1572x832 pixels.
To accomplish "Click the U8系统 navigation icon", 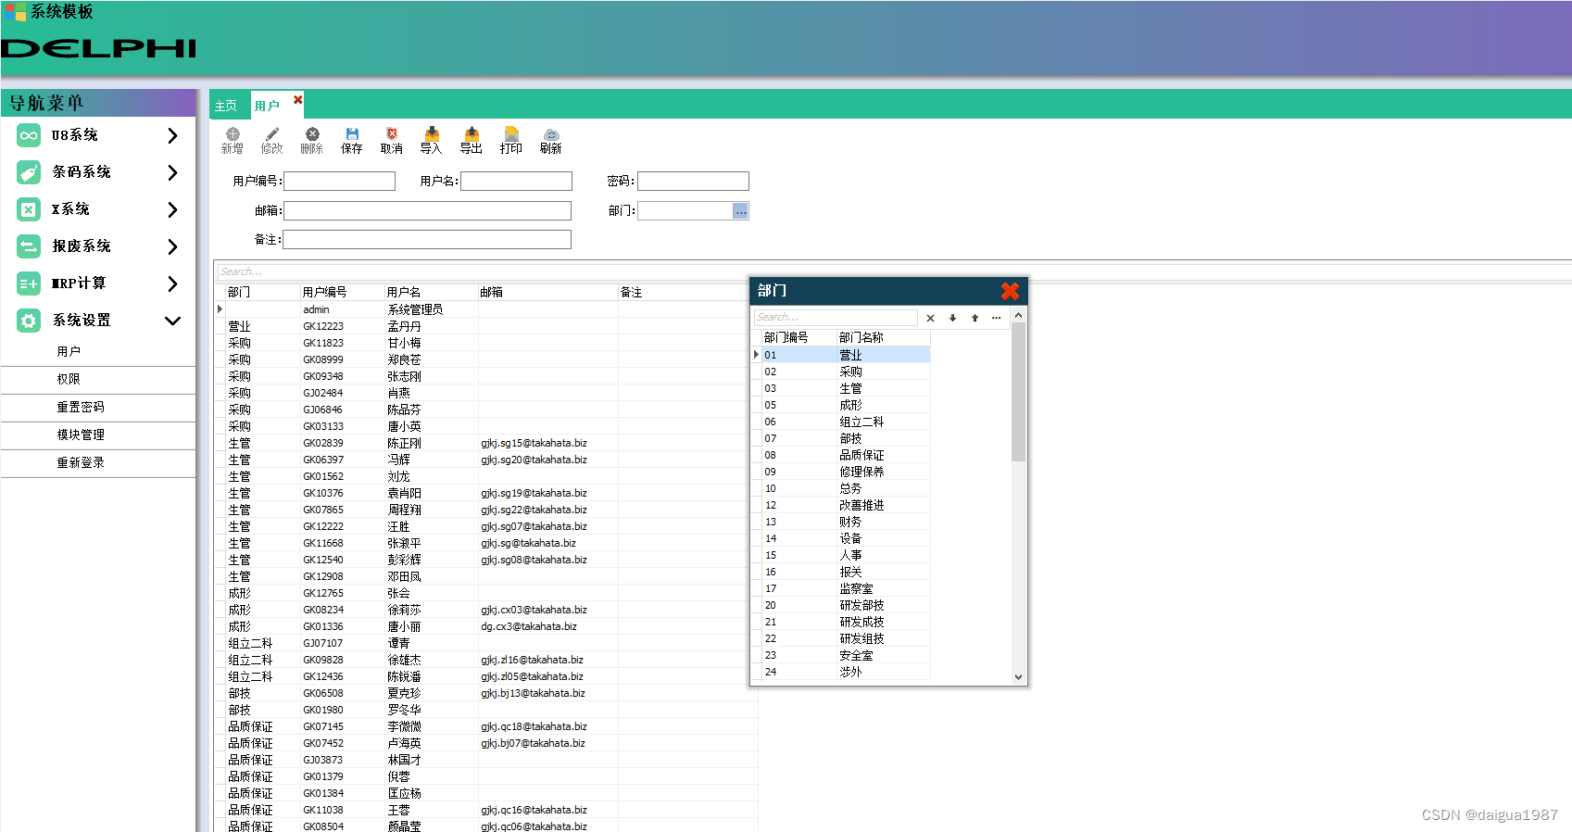I will (x=29, y=135).
